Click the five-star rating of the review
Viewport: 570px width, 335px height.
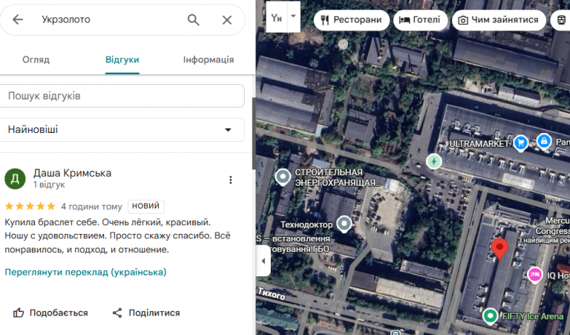coord(30,206)
